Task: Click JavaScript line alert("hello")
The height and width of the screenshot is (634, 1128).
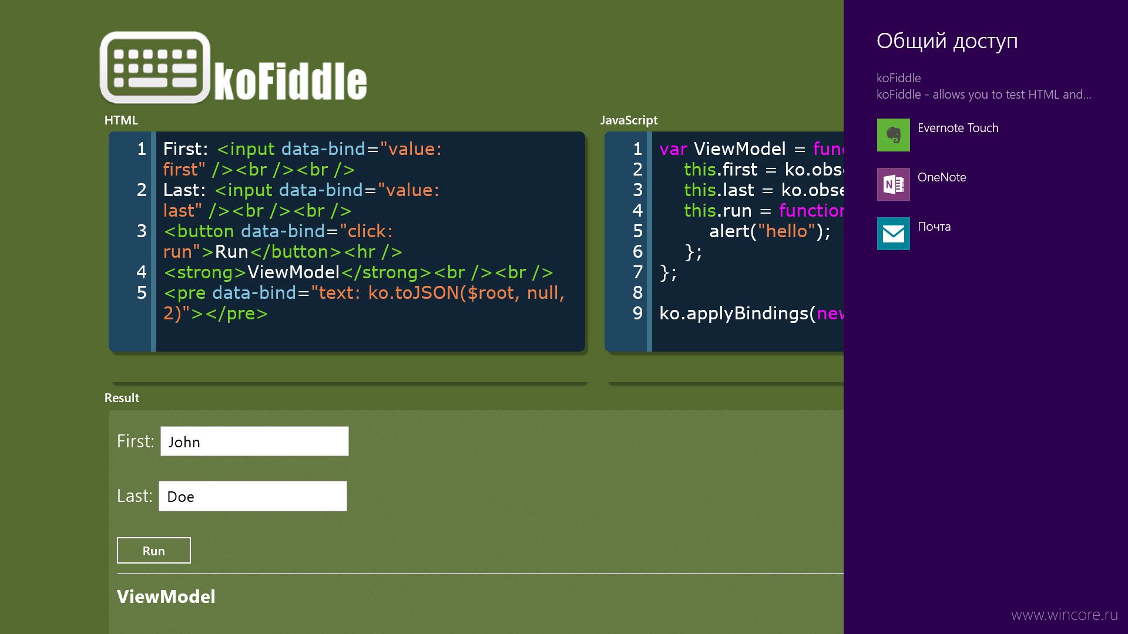Action: point(770,231)
